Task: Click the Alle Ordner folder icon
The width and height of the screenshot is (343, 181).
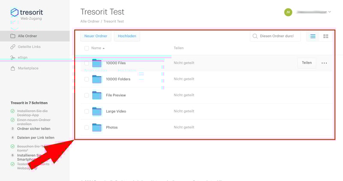Action: tap(13, 36)
